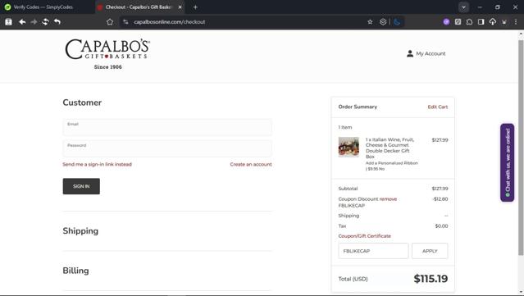Screen dimensions: 524x296
Task: Open the purple profile avatar icon
Action: tap(446, 21)
